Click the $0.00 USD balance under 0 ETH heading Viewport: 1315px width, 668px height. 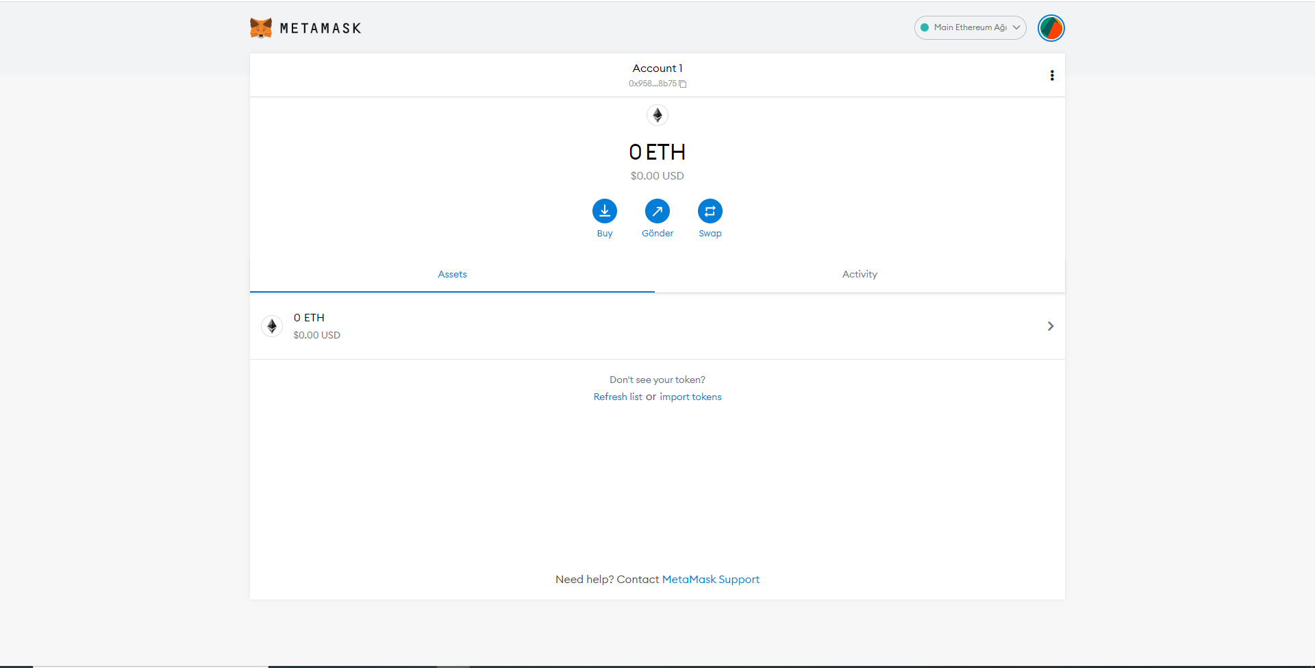click(657, 176)
